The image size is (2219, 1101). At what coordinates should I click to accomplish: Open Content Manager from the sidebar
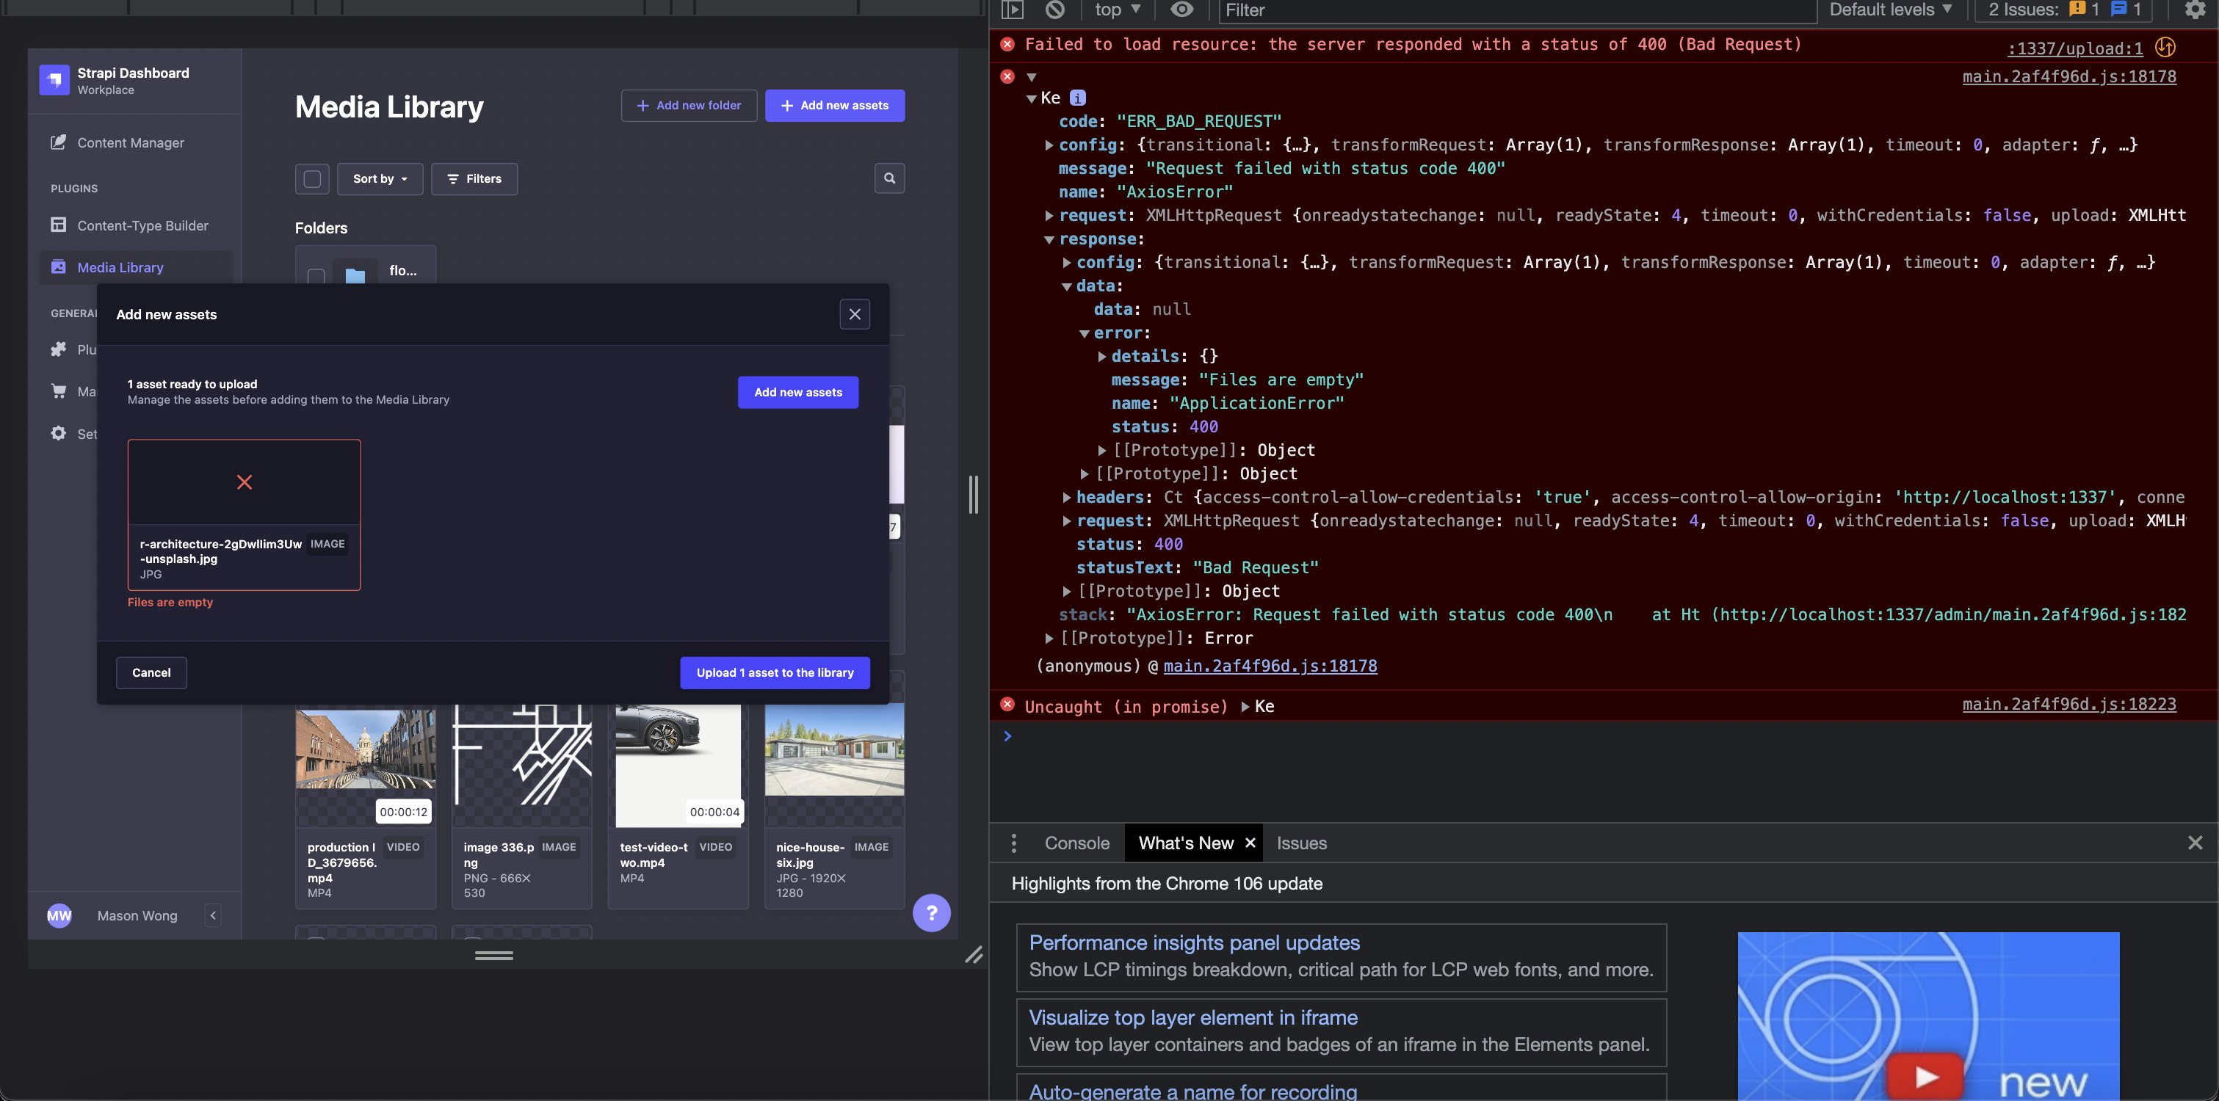(130, 143)
